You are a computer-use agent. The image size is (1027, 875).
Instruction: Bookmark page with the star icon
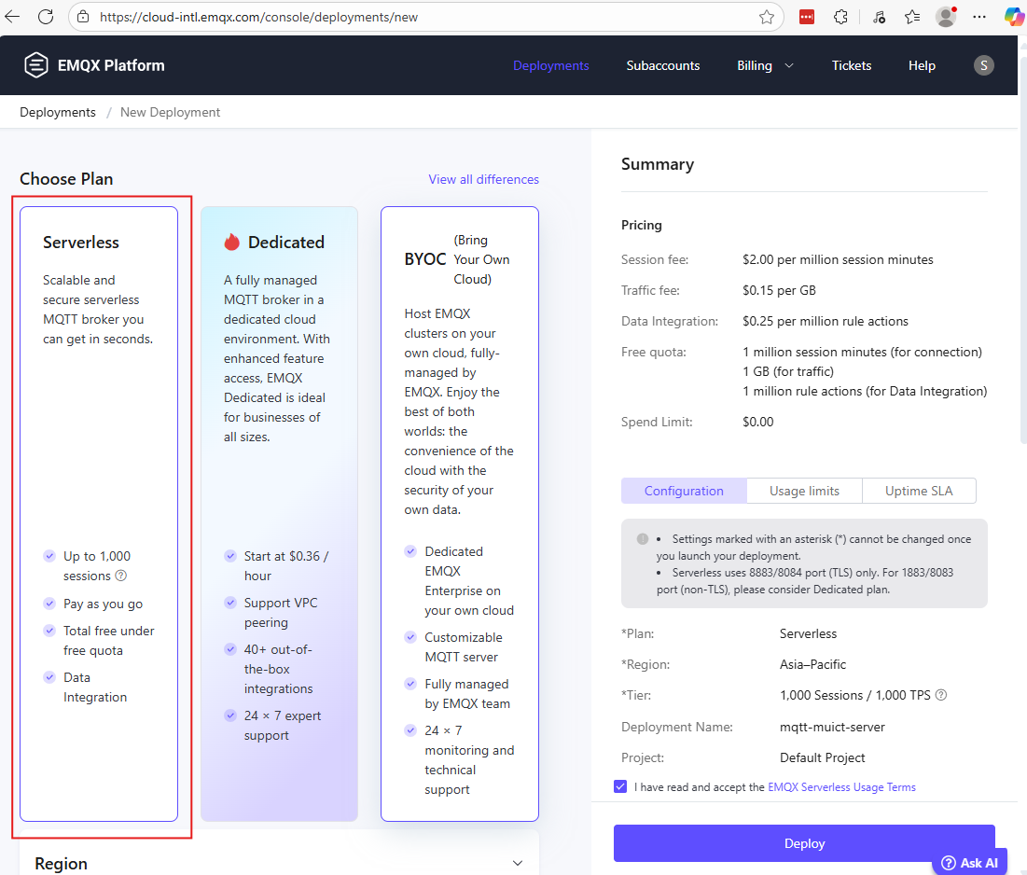767,17
